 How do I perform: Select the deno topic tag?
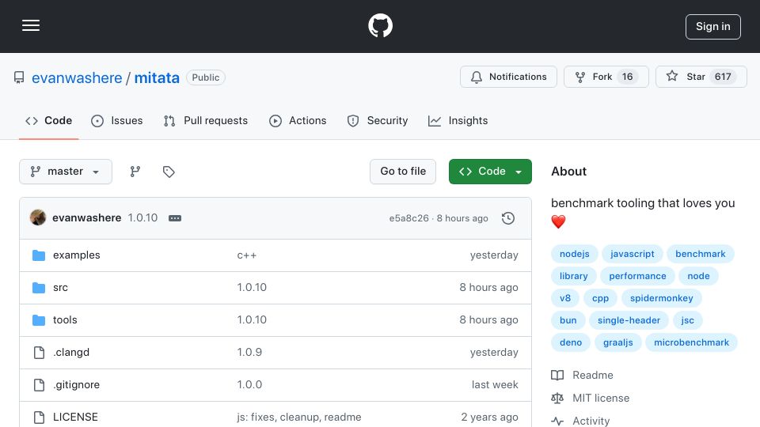pyautogui.click(x=571, y=342)
